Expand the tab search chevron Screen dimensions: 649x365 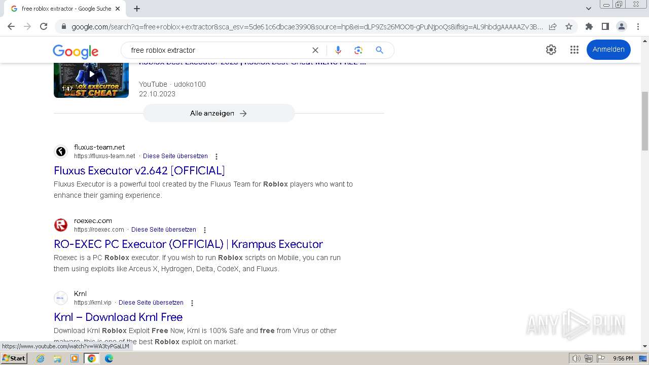[589, 9]
